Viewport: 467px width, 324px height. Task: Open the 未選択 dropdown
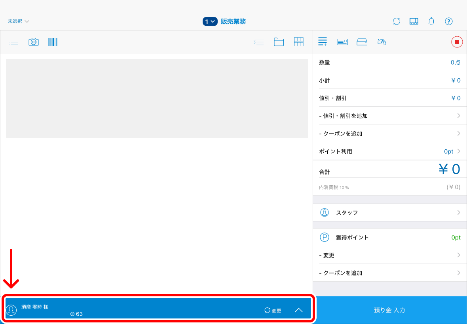click(x=19, y=21)
